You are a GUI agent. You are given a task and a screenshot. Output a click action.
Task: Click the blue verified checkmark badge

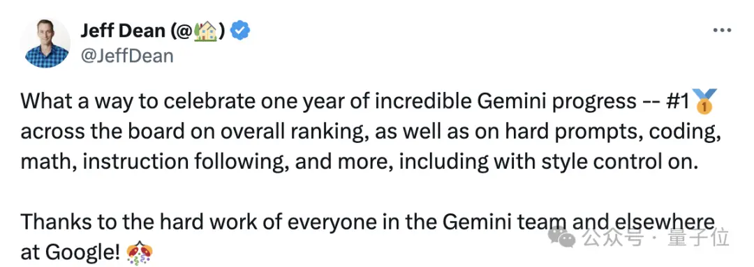[x=239, y=31]
